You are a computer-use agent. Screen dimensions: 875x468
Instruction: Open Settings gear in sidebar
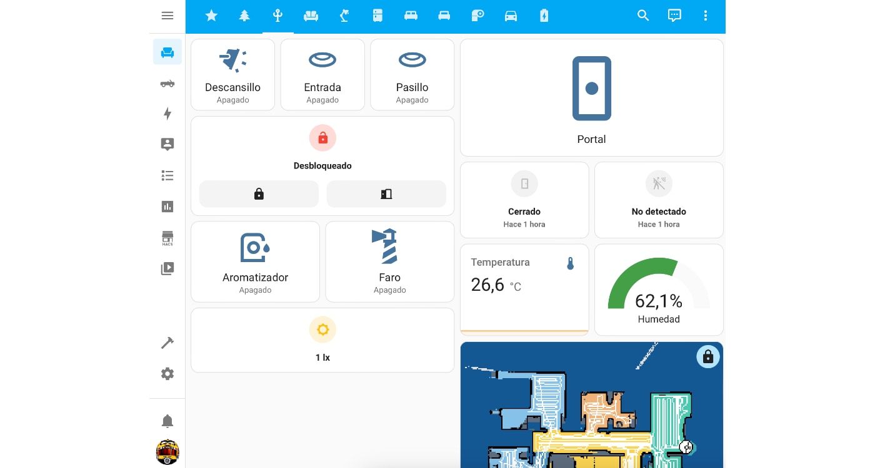click(167, 374)
